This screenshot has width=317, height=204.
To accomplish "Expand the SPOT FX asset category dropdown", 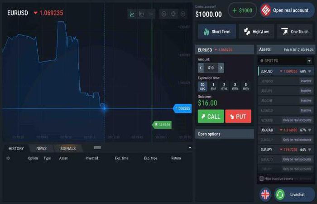I will click(309, 60).
